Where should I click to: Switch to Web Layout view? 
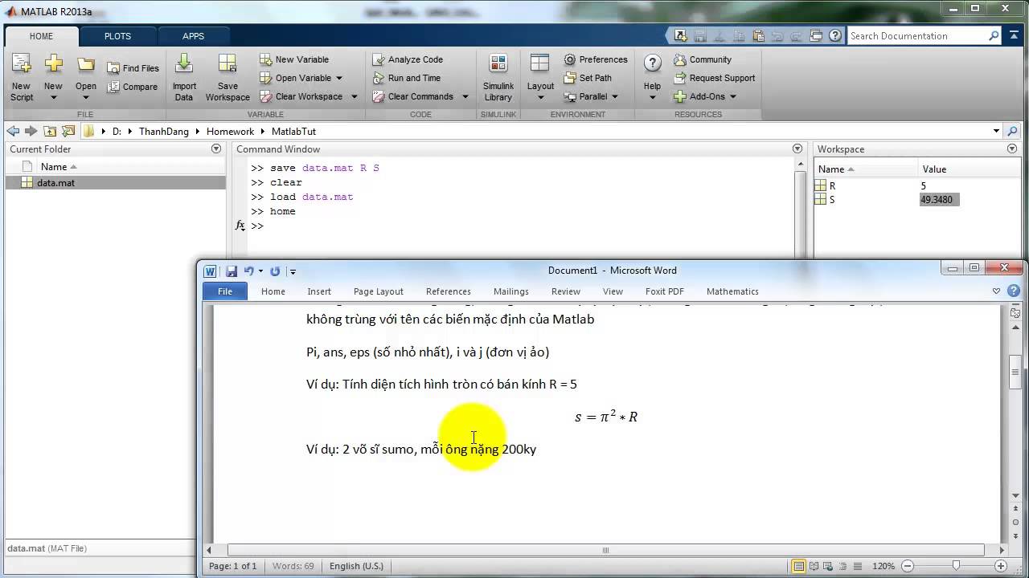coord(827,566)
